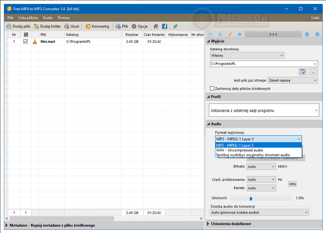Open the Linki menu
326x233 pixels.
315,18
